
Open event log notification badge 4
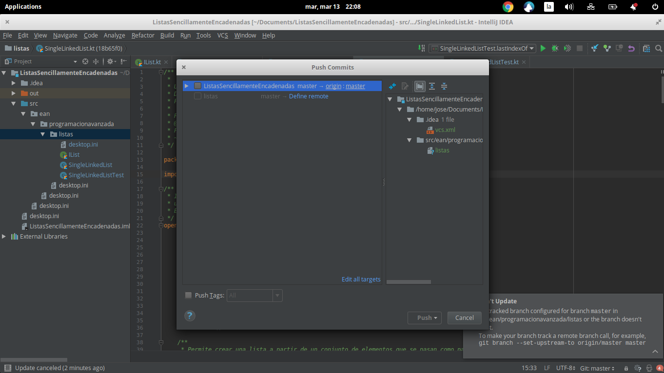click(x=659, y=368)
